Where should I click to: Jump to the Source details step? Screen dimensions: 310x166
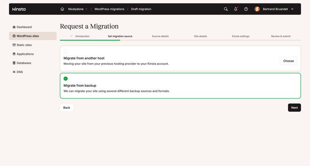tap(160, 36)
